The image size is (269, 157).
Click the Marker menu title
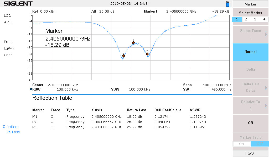(251, 4)
